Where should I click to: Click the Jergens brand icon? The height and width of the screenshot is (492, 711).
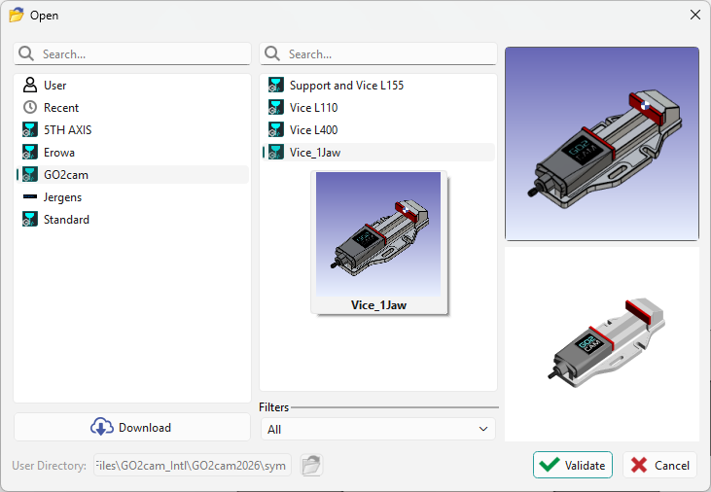30,197
